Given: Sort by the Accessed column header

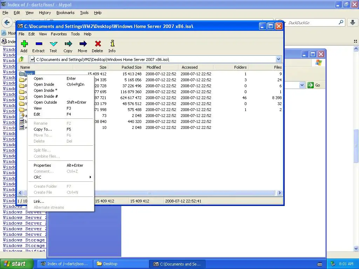Looking at the screenshot, I should pyautogui.click(x=196, y=67).
